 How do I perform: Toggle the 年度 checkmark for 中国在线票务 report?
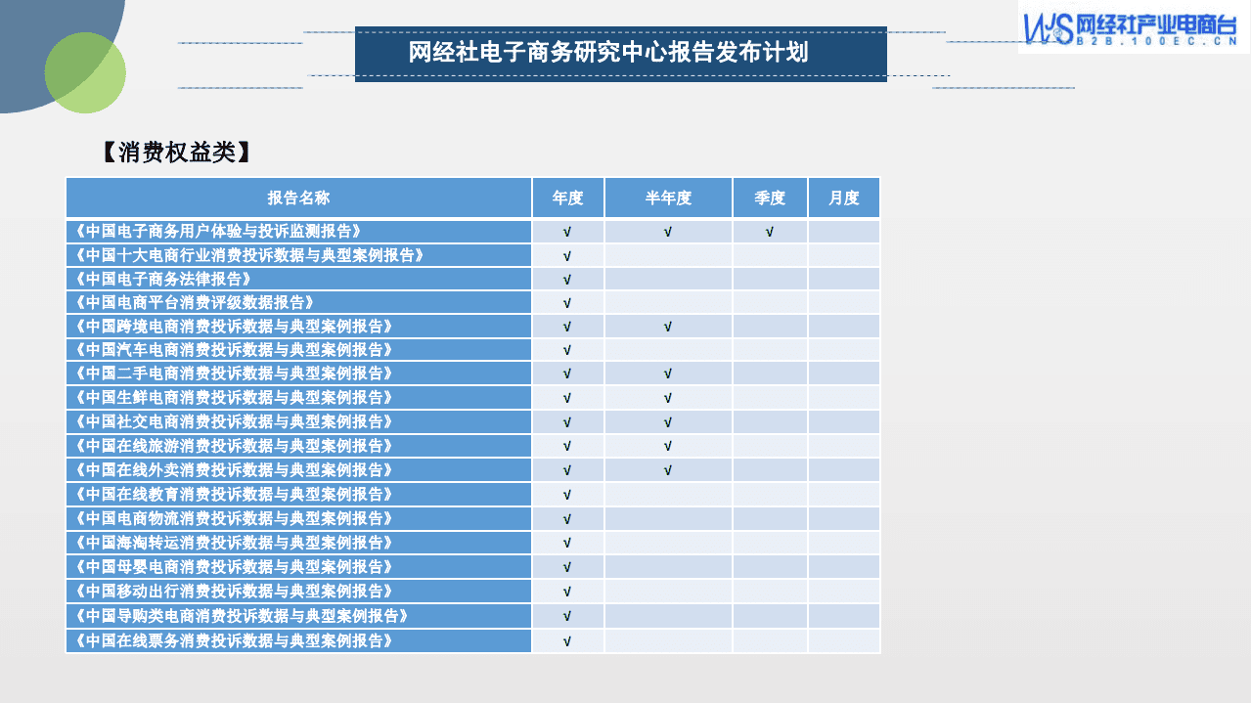pyautogui.click(x=565, y=638)
